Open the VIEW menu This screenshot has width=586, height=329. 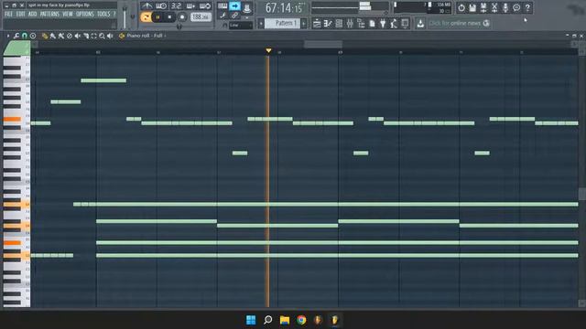(x=68, y=15)
